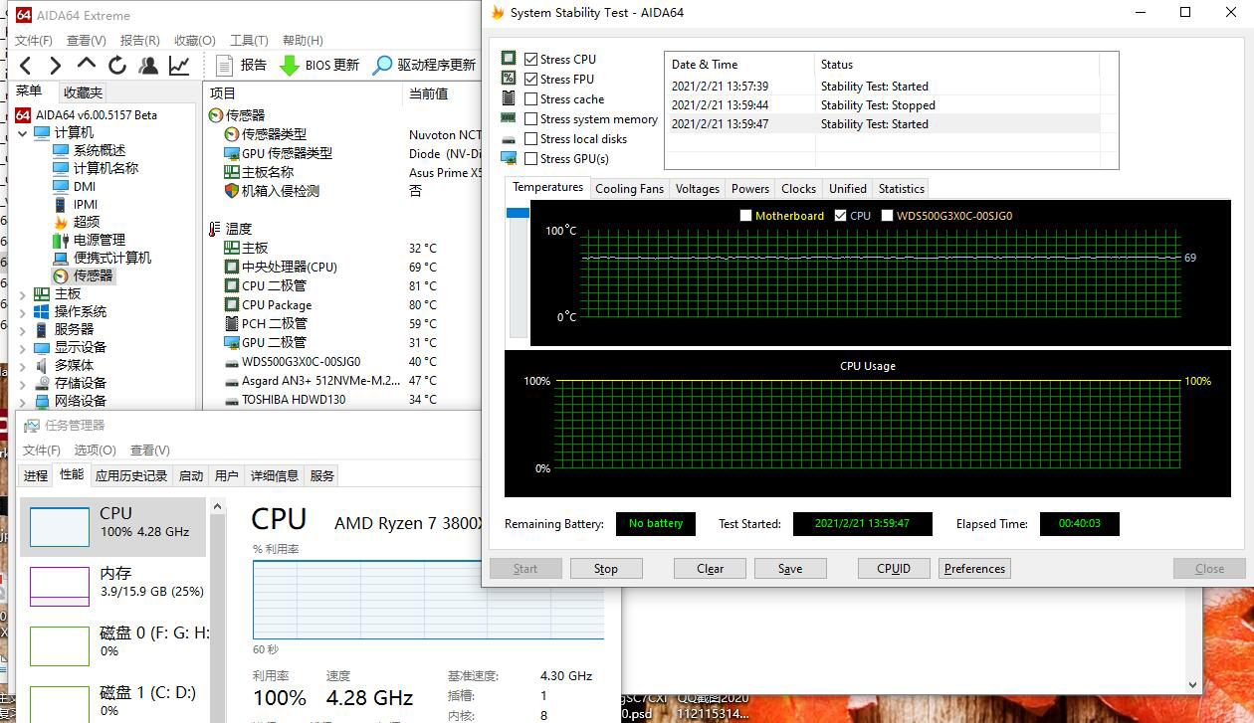Expand the 主板 tree node
The width and height of the screenshot is (1254, 723).
pyautogui.click(x=23, y=294)
